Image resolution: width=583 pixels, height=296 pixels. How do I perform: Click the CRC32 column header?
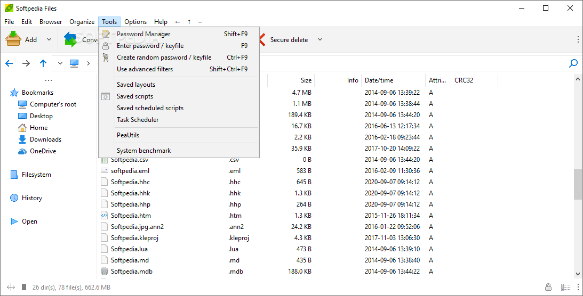click(x=474, y=80)
